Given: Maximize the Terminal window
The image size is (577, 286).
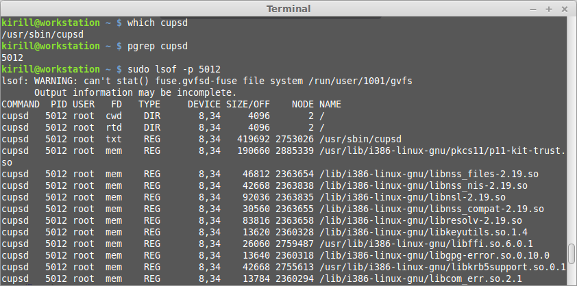Looking at the screenshot, I should (549, 9).
